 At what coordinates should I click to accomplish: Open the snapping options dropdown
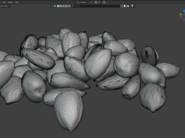[99, 2]
